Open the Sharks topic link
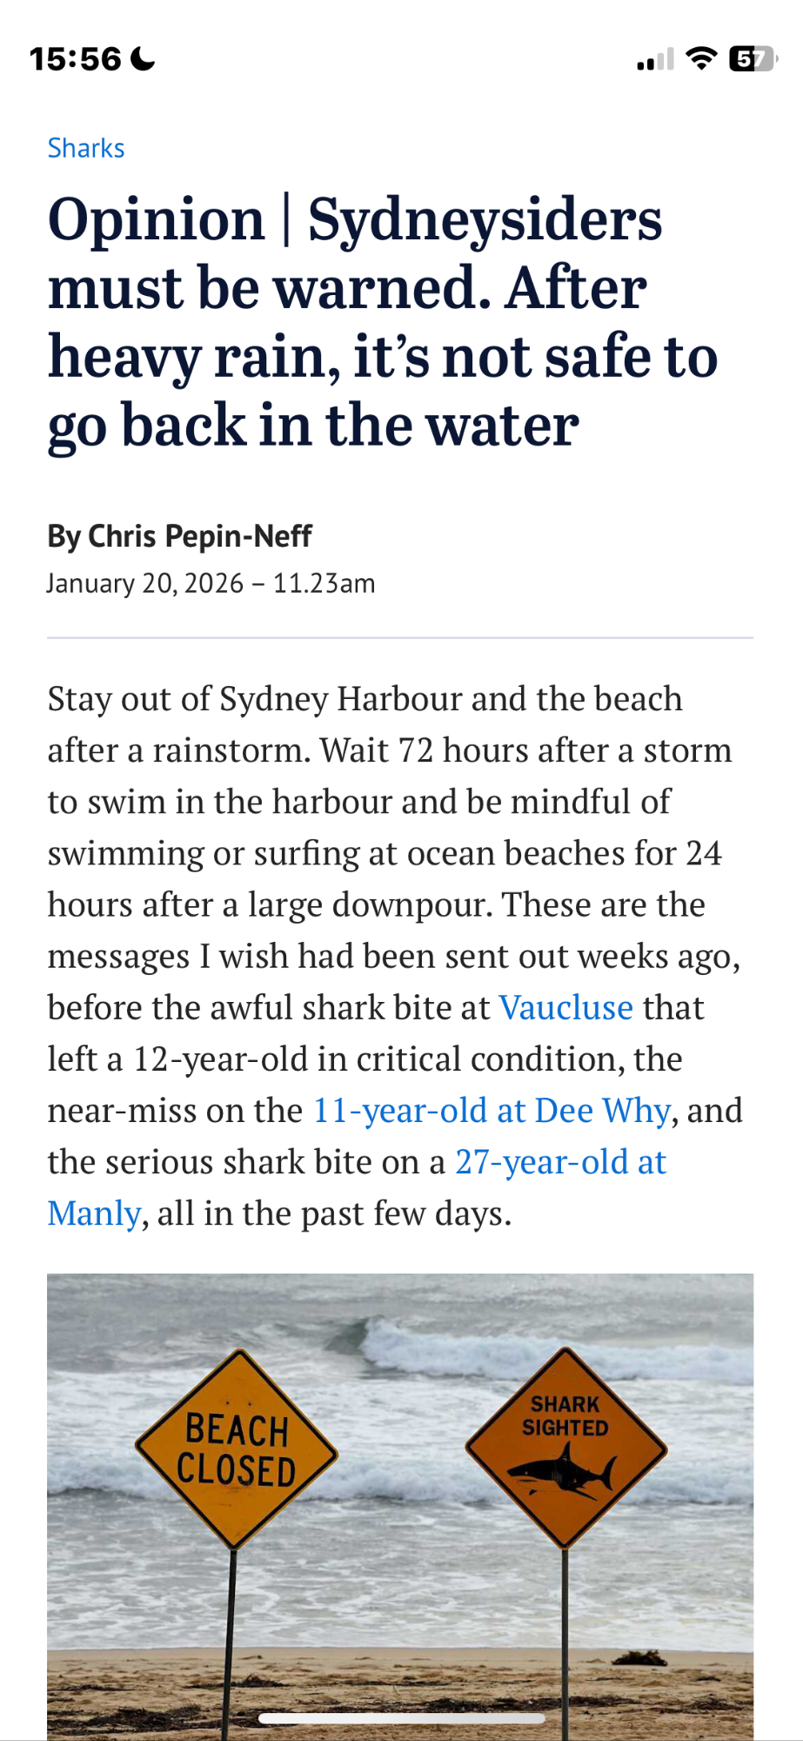The height and width of the screenshot is (1741, 803). [x=86, y=148]
